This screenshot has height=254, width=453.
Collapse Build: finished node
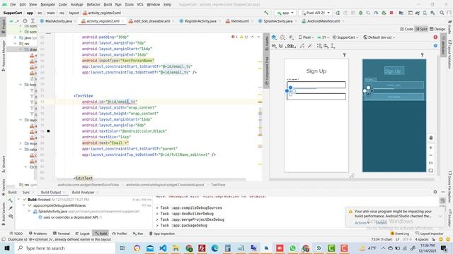point(19,199)
